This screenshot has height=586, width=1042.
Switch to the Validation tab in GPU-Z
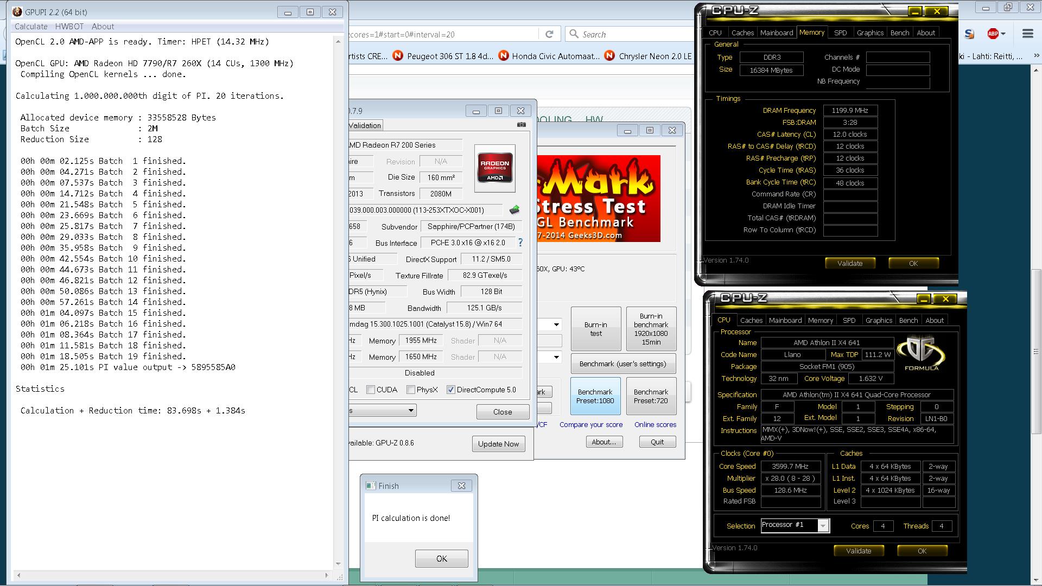[x=365, y=125]
